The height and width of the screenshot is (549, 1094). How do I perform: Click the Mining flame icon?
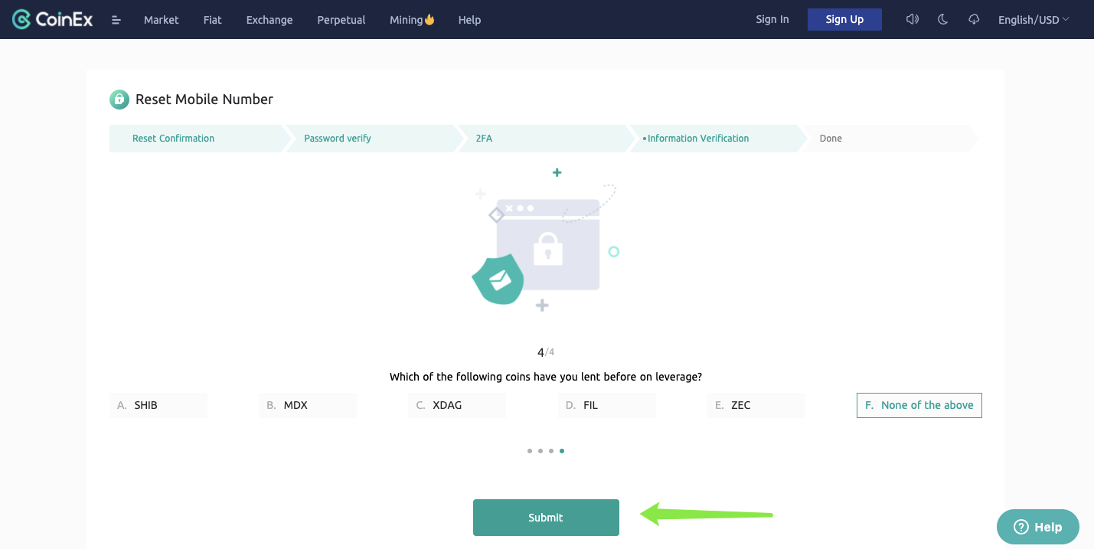tap(429, 19)
